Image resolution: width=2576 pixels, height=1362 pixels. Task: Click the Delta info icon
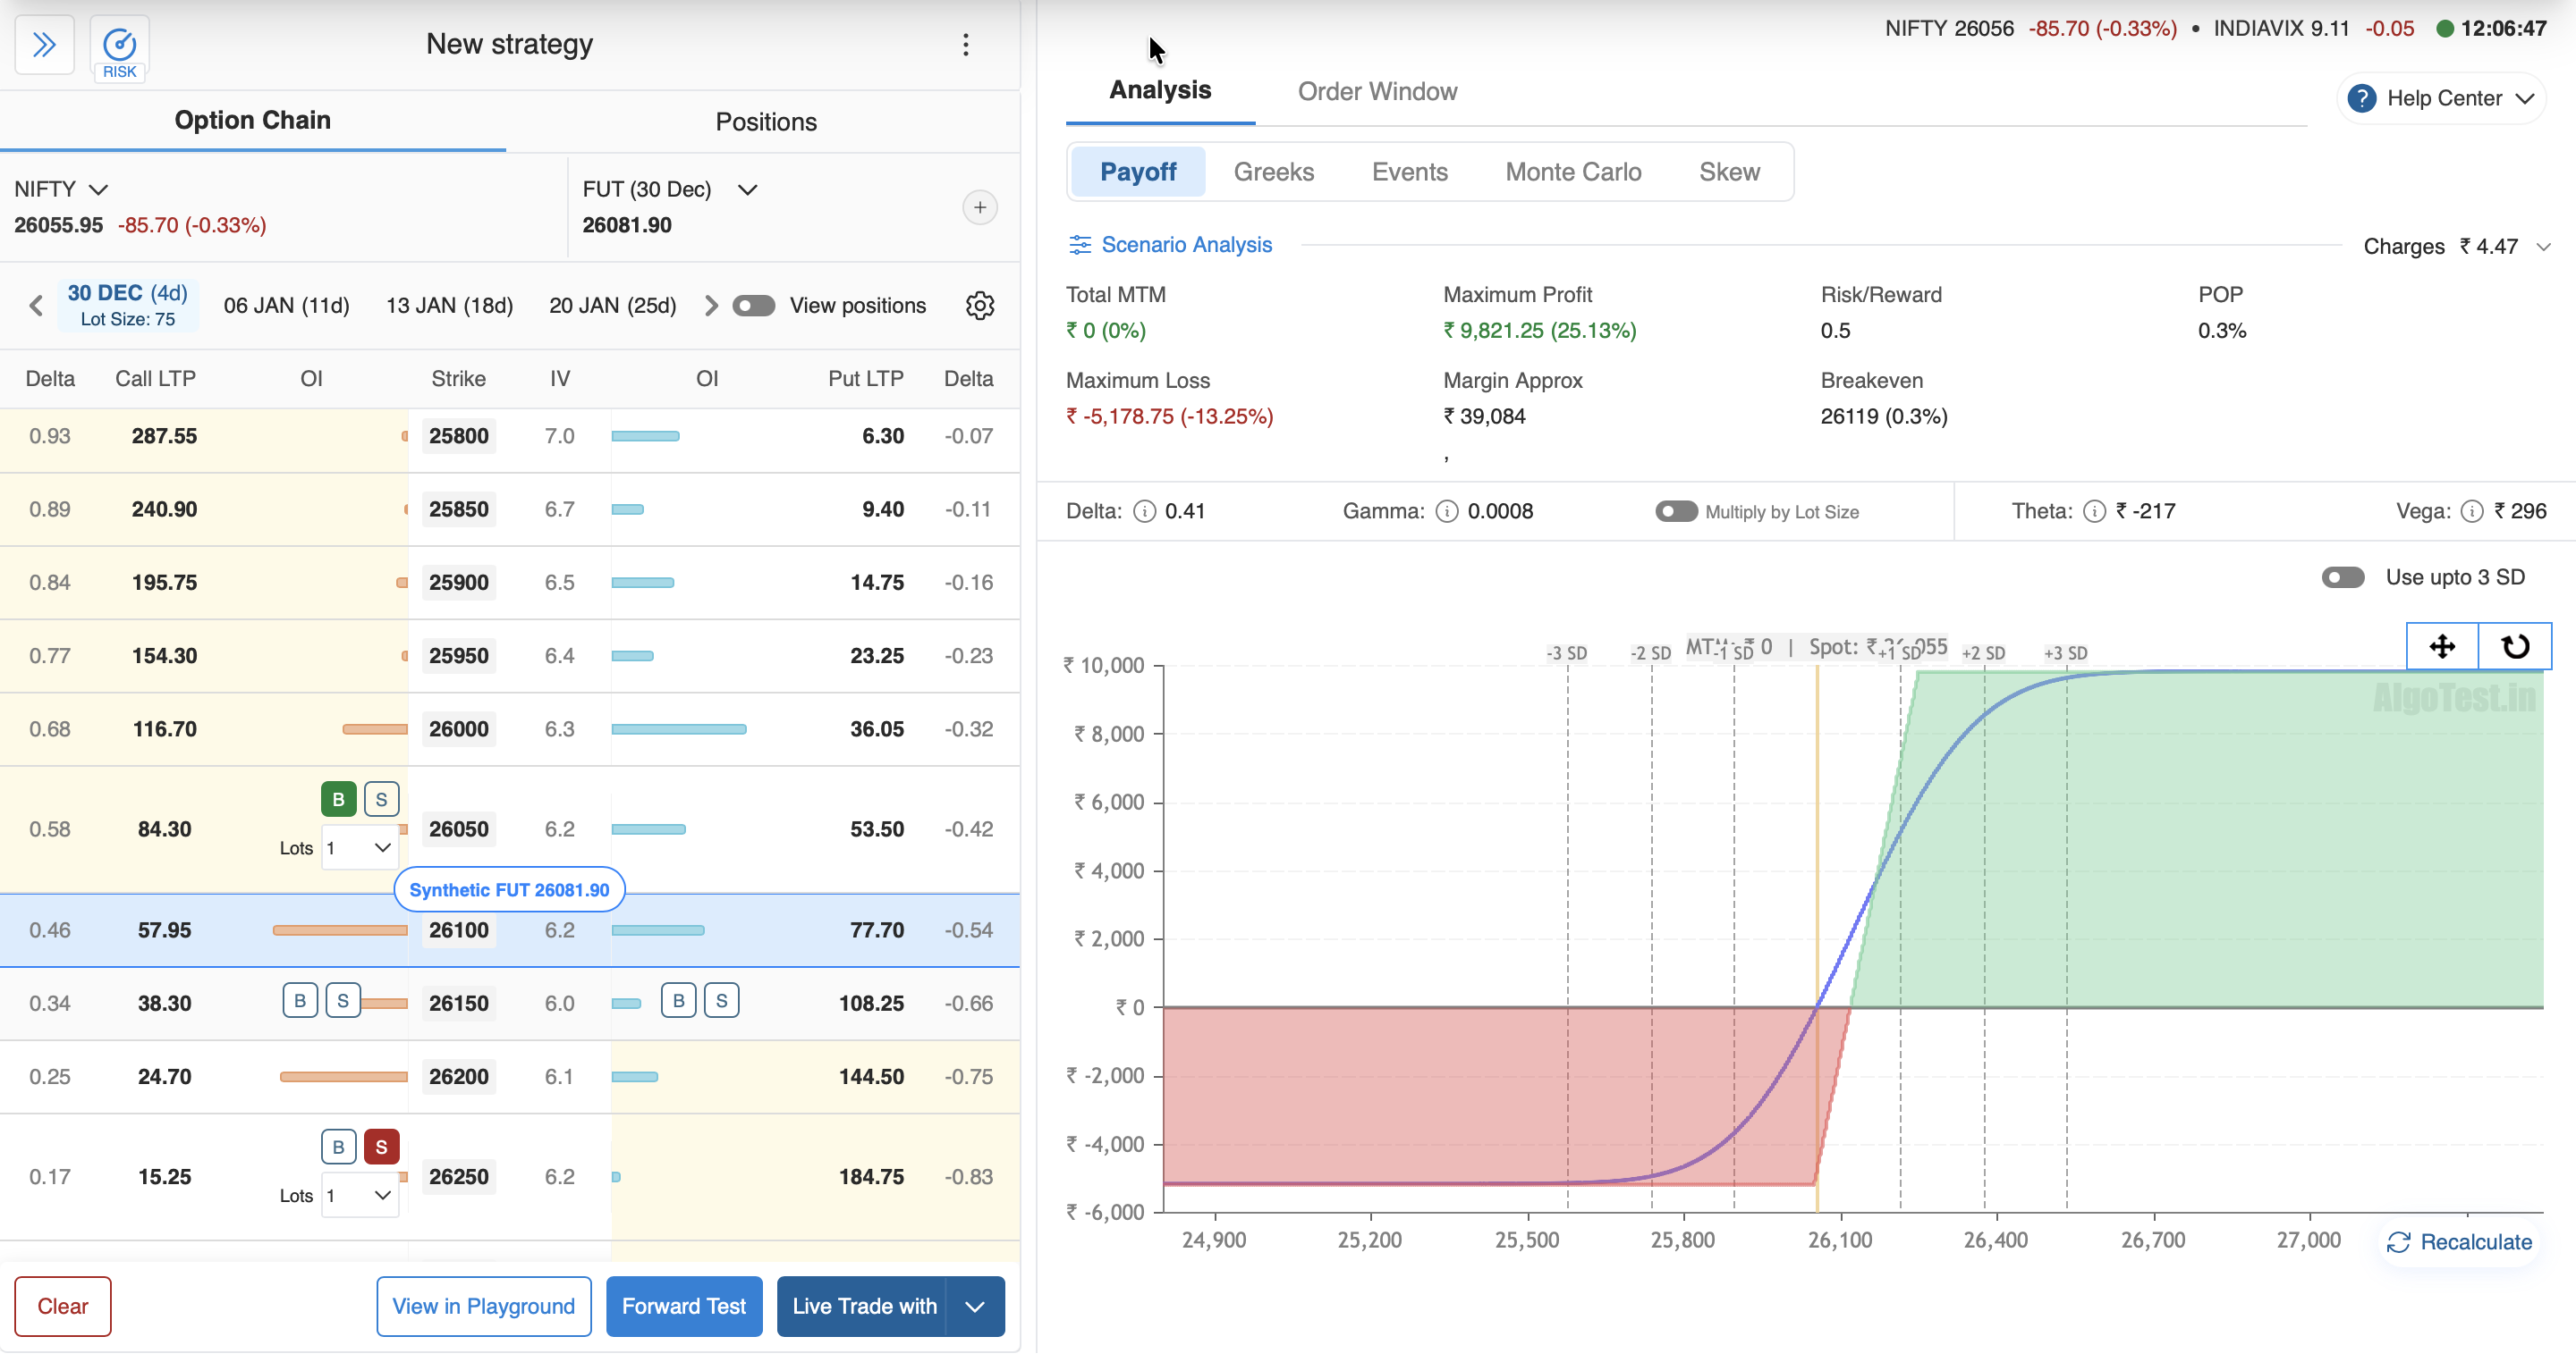point(1144,511)
